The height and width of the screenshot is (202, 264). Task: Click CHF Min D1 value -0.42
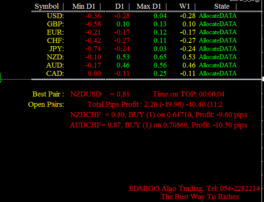[93, 40]
